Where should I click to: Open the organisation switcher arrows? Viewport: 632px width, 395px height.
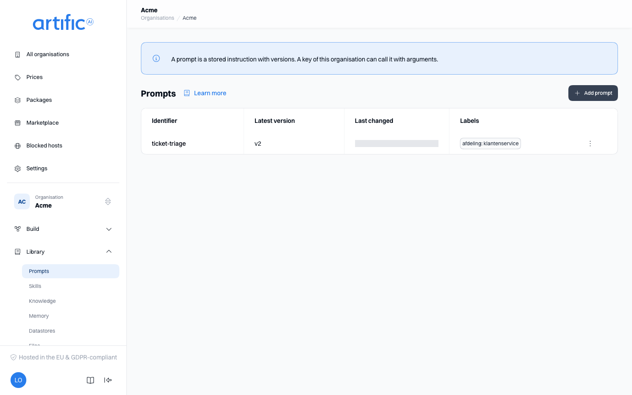[108, 201]
